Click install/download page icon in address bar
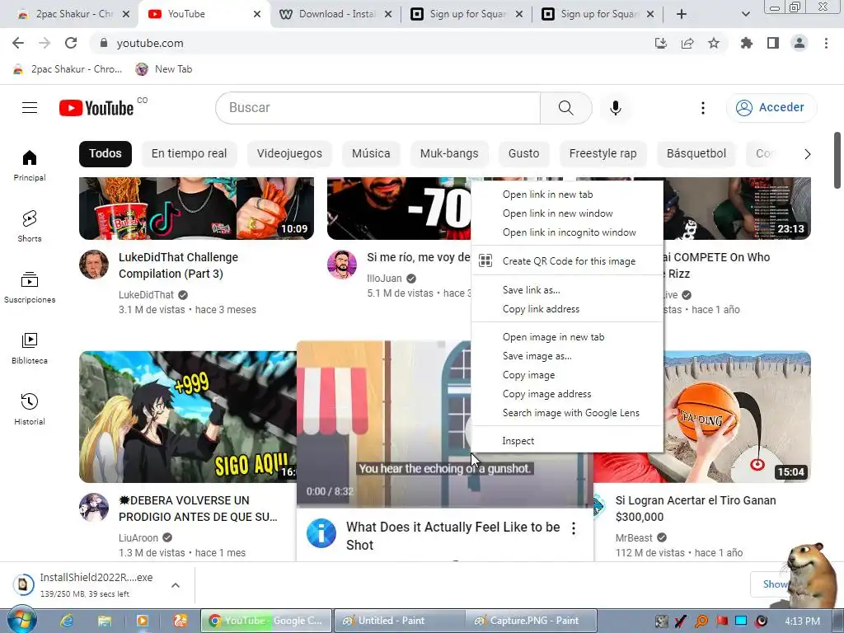The height and width of the screenshot is (633, 844). pos(661,43)
